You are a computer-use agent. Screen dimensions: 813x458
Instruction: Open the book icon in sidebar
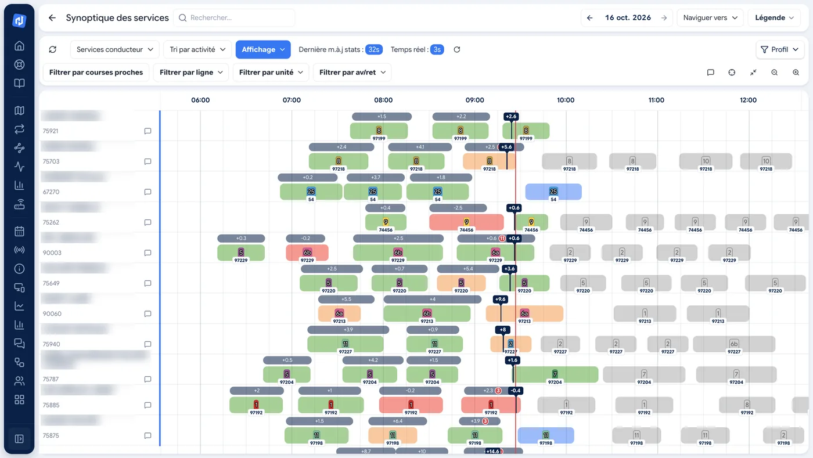19,83
